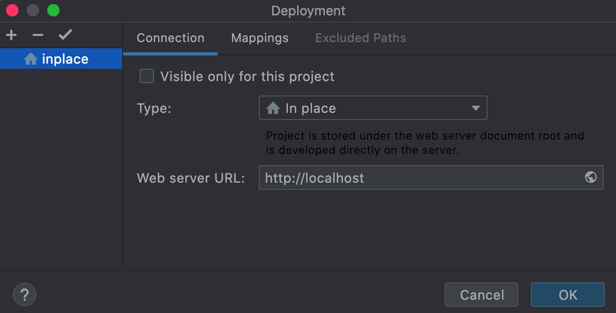The image size is (616, 313).
Task: Click the red close traffic light
Action: point(12,10)
